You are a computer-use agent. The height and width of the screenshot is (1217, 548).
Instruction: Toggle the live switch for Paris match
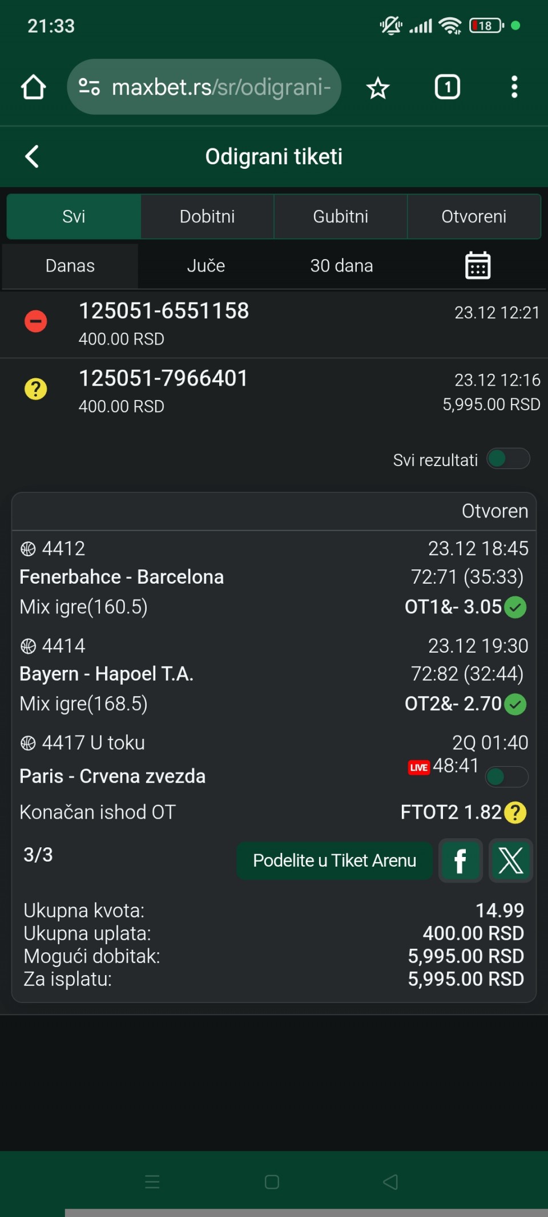(x=506, y=777)
